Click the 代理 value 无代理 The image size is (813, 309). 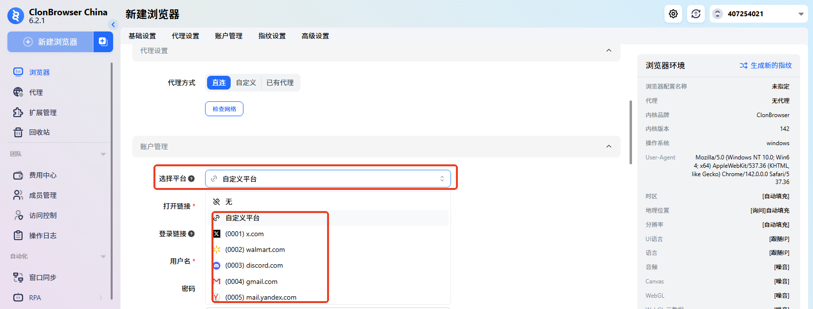pyautogui.click(x=781, y=101)
